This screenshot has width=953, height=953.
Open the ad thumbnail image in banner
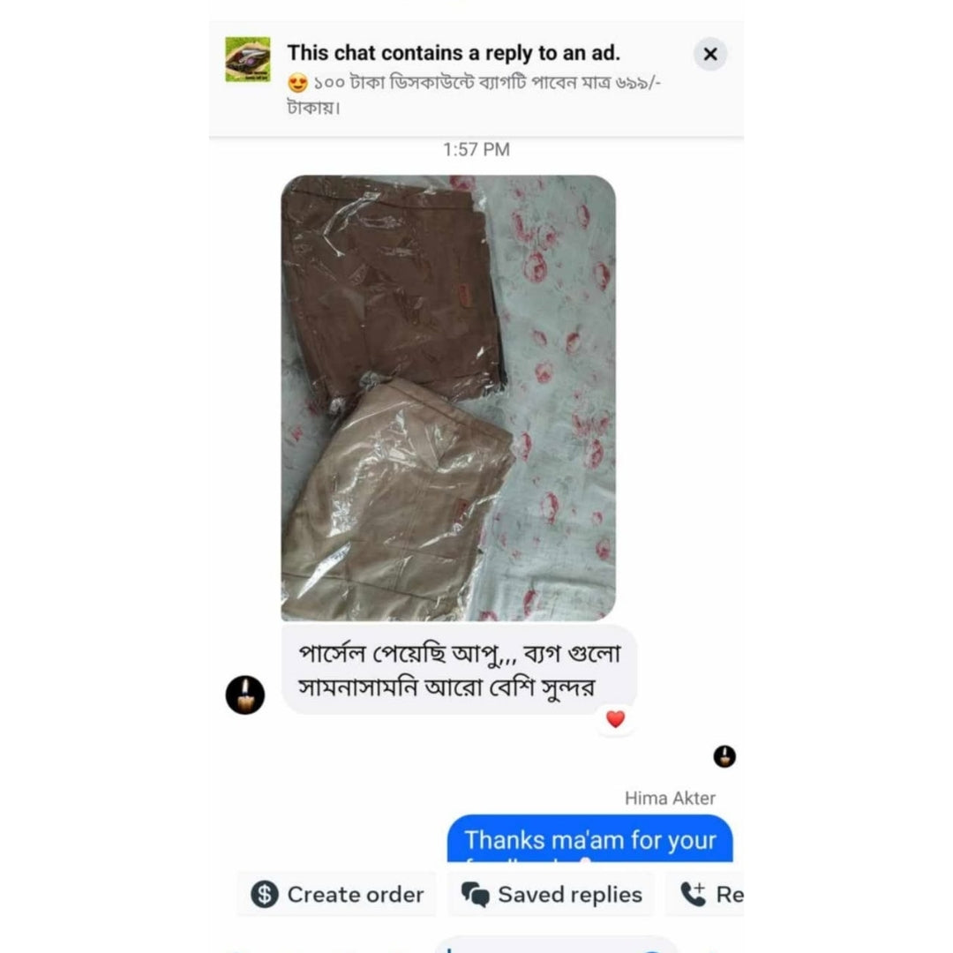[248, 60]
